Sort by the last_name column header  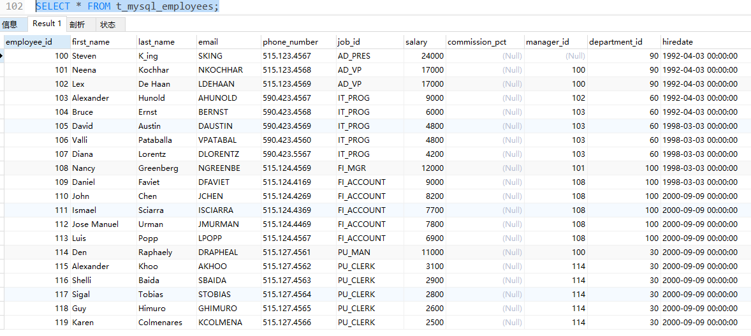[166, 41]
